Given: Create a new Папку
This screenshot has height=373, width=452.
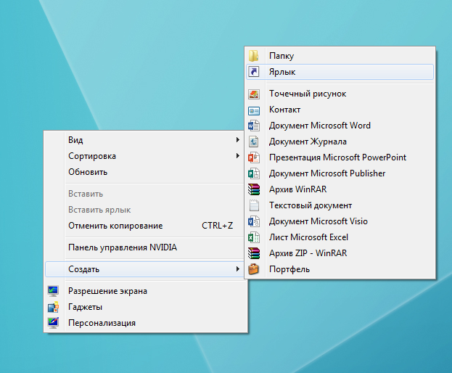Looking at the screenshot, I should pyautogui.click(x=340, y=56).
